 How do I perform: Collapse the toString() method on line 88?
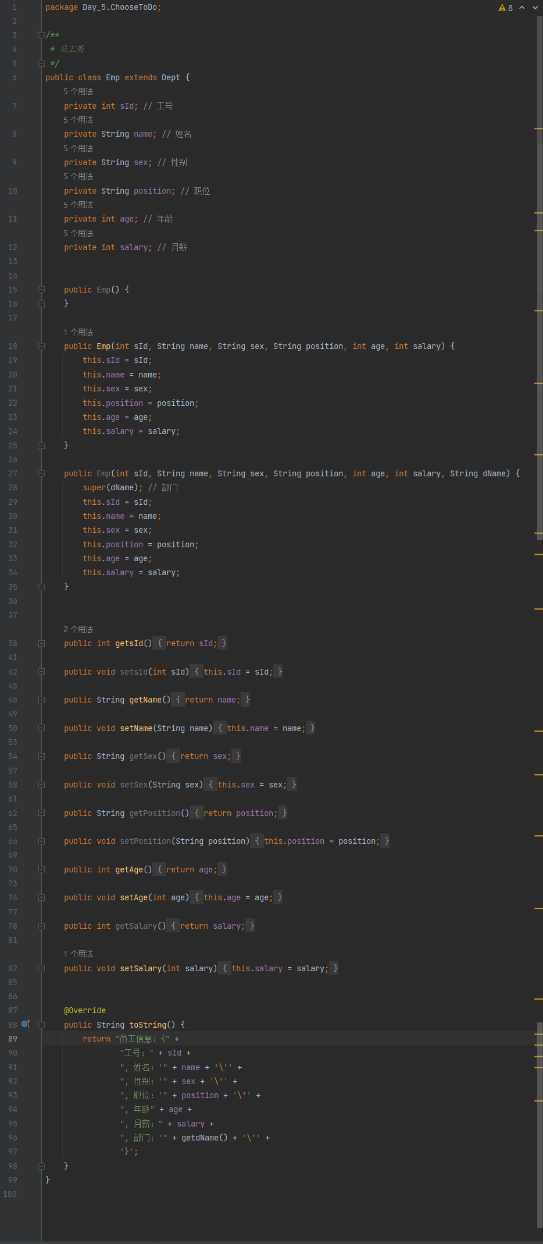point(41,1025)
